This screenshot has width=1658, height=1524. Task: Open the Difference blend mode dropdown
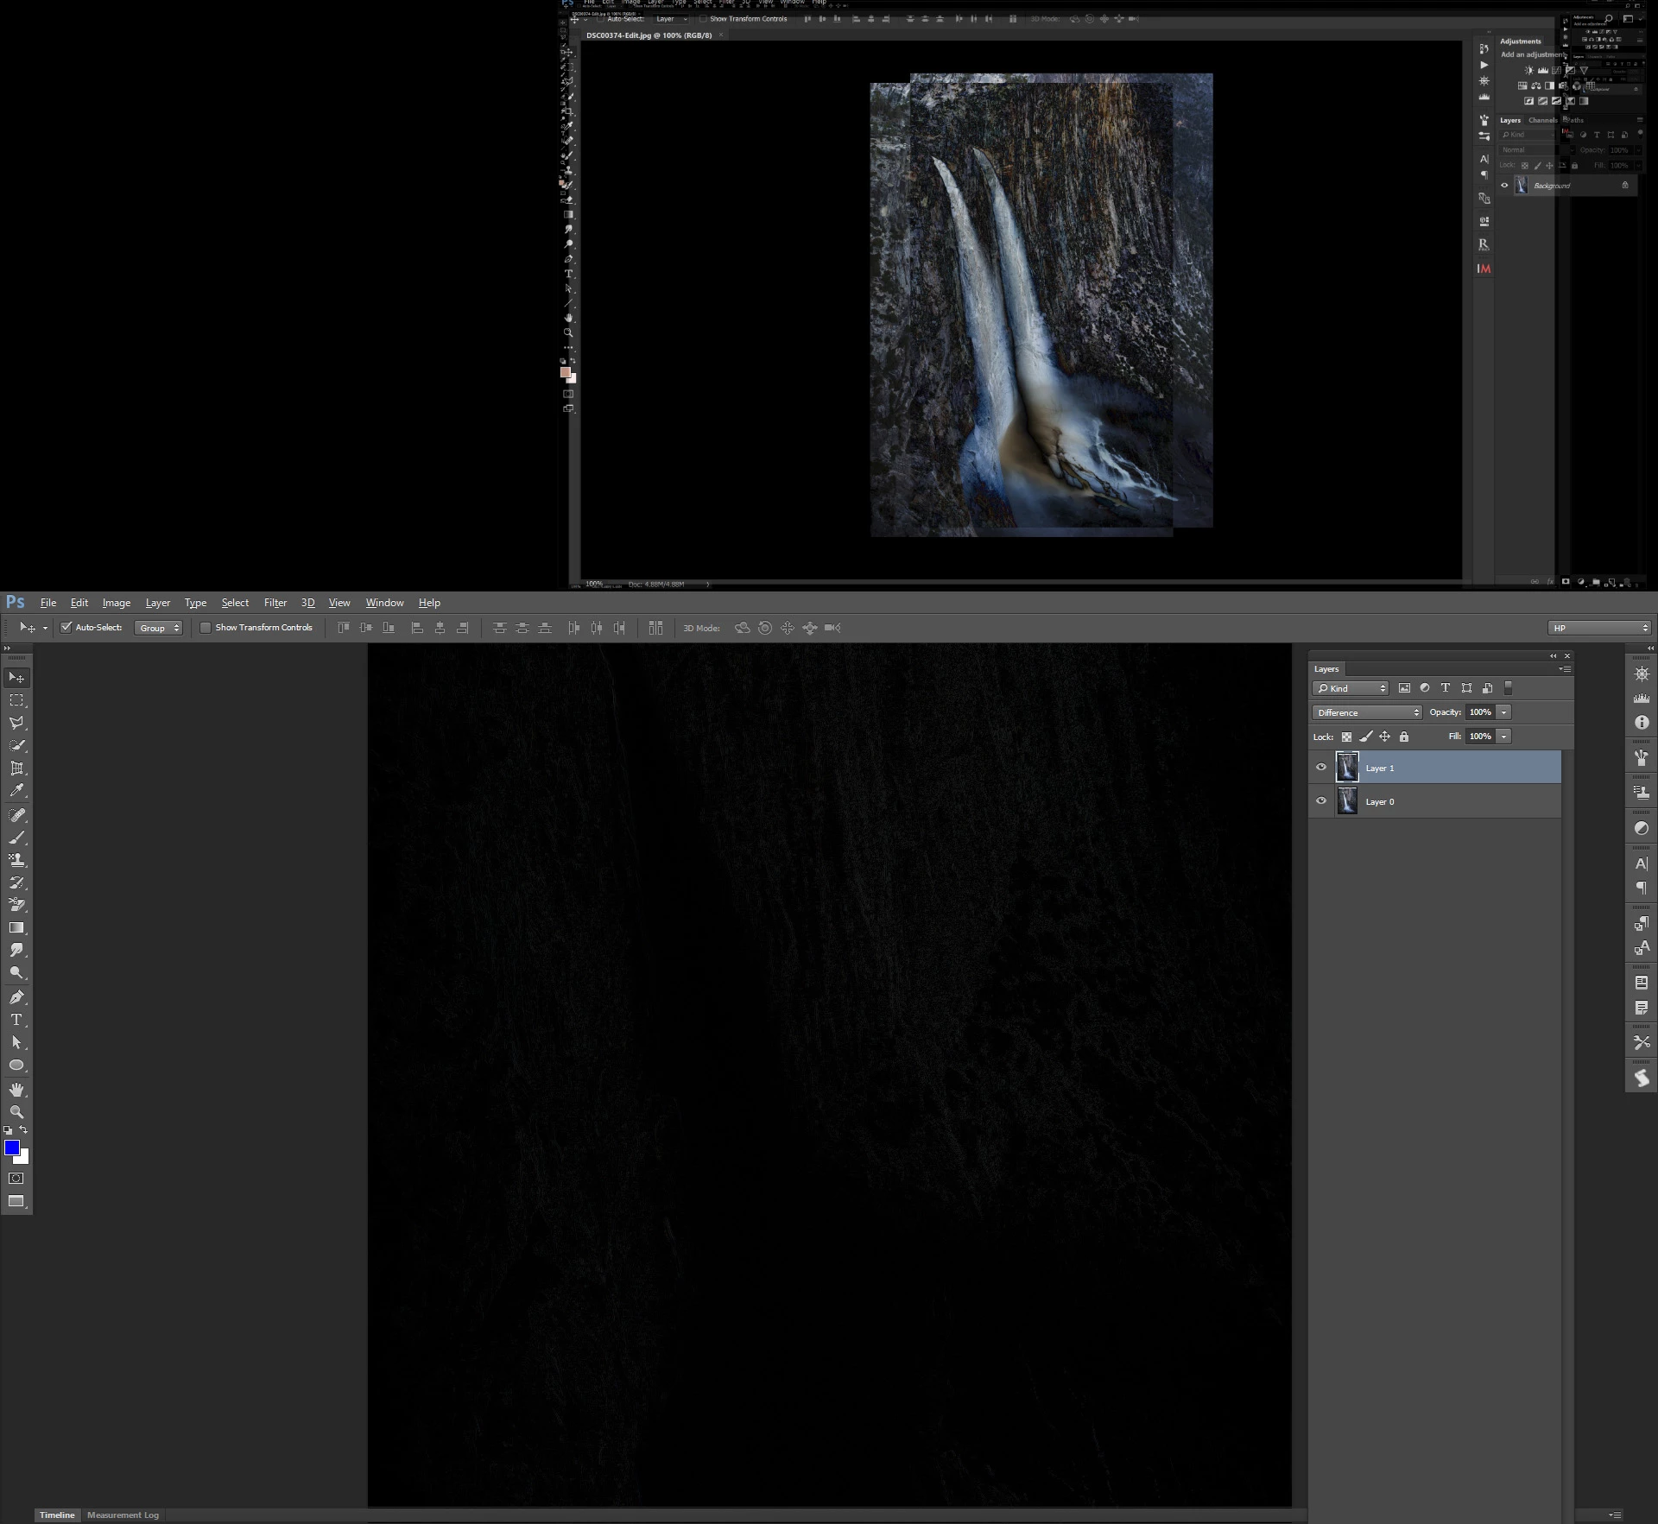pos(1367,712)
